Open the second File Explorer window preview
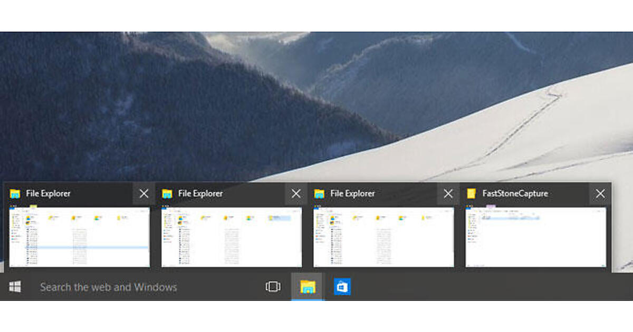Image resolution: width=633 pixels, height=332 pixels. pyautogui.click(x=232, y=237)
